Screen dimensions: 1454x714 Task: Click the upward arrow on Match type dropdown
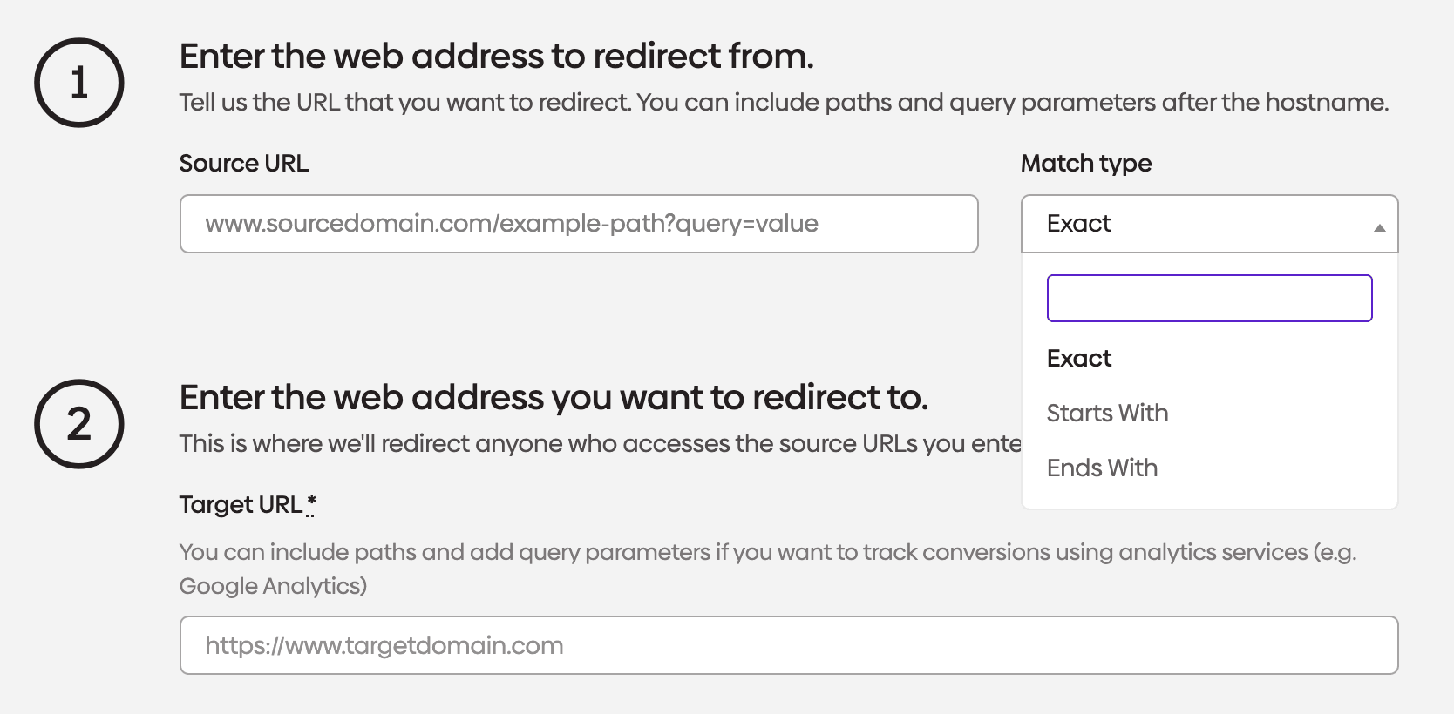(x=1382, y=228)
